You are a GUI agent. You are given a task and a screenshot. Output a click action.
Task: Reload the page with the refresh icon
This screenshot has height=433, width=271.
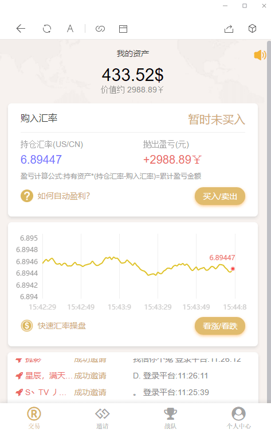point(47,29)
